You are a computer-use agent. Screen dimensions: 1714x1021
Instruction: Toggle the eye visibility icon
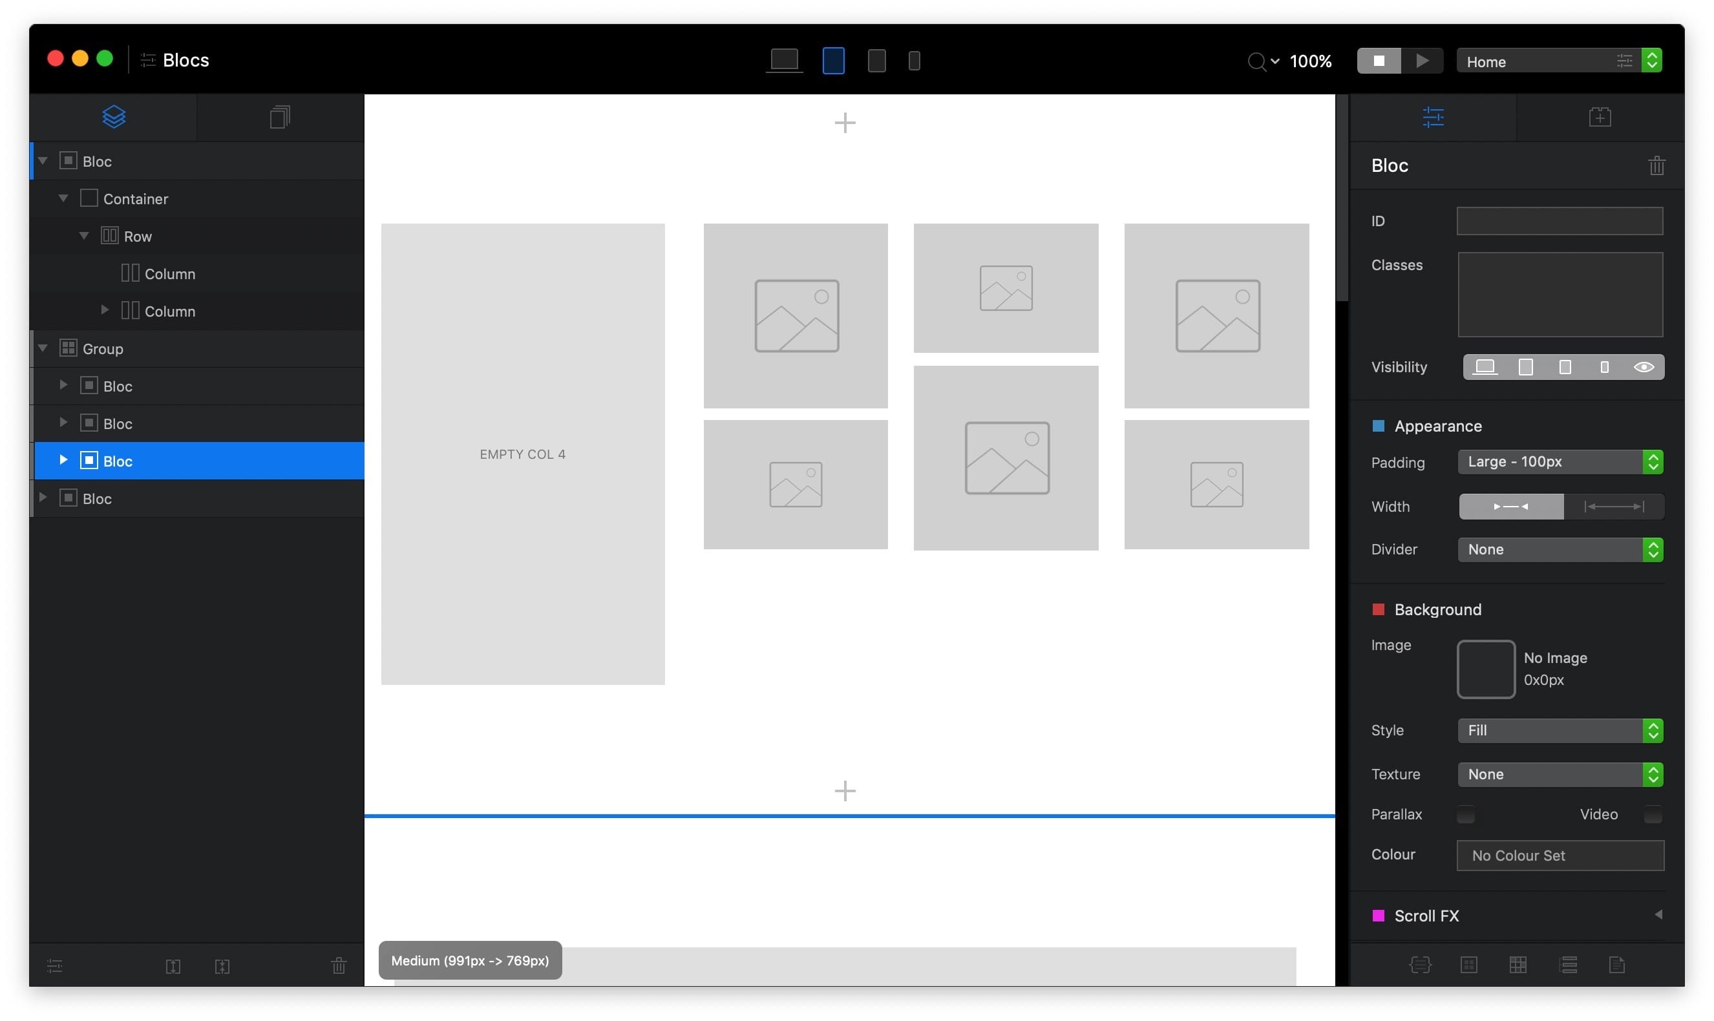pos(1644,368)
